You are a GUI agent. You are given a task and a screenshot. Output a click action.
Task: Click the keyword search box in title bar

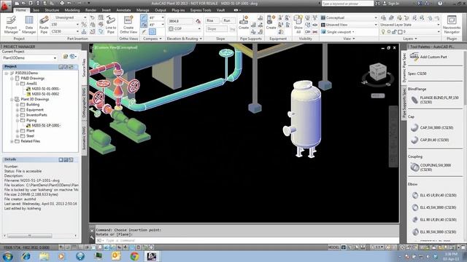pyautogui.click(x=347, y=3)
